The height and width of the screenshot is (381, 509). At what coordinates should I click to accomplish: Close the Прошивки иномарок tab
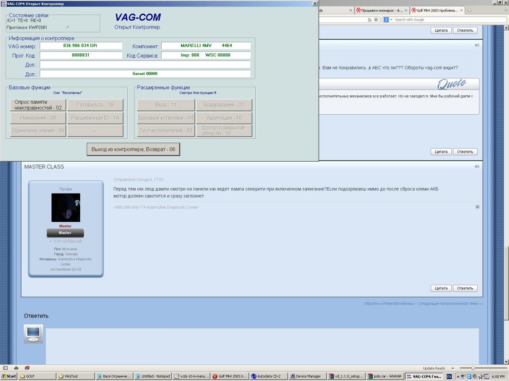[x=406, y=11]
